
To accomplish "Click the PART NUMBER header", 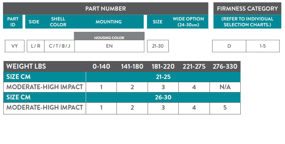I will 106,8.
